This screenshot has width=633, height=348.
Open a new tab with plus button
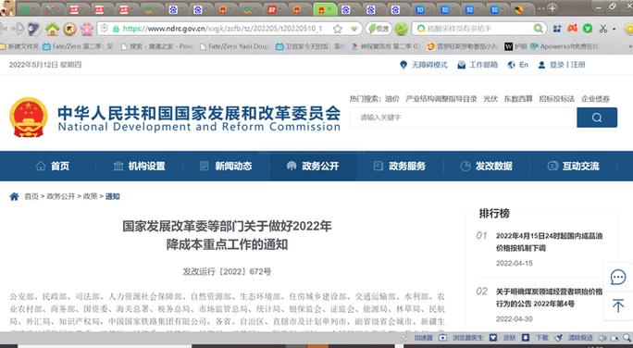pos(552,8)
